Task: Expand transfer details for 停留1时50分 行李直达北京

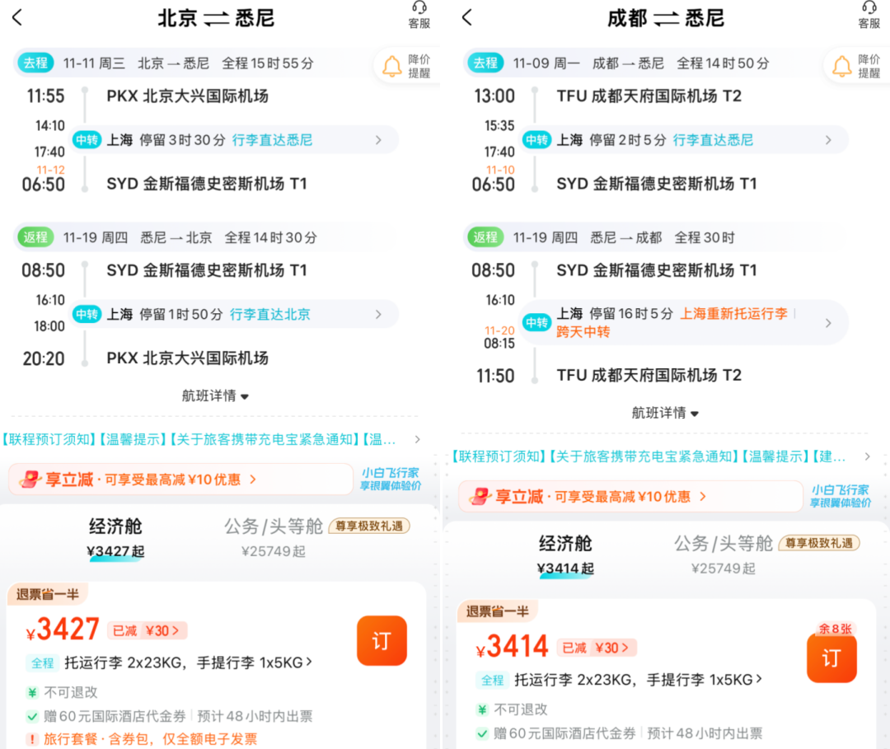Action: pyautogui.click(x=378, y=315)
